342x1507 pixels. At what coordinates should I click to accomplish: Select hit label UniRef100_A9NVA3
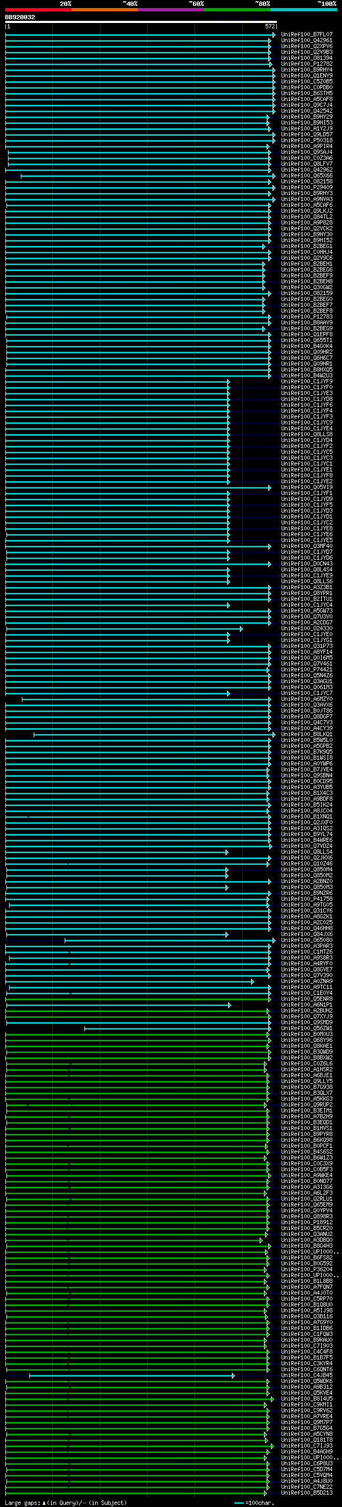click(x=307, y=199)
